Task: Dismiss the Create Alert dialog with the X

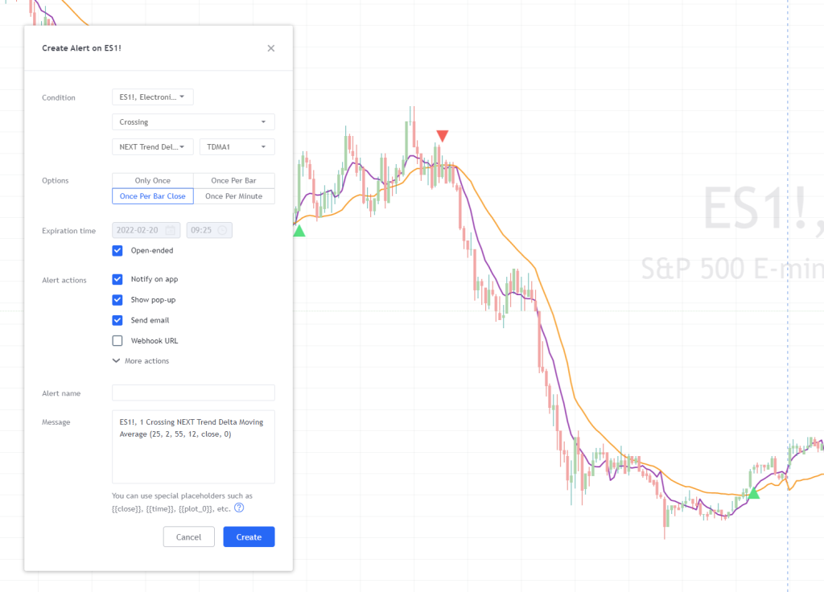Action: point(271,48)
